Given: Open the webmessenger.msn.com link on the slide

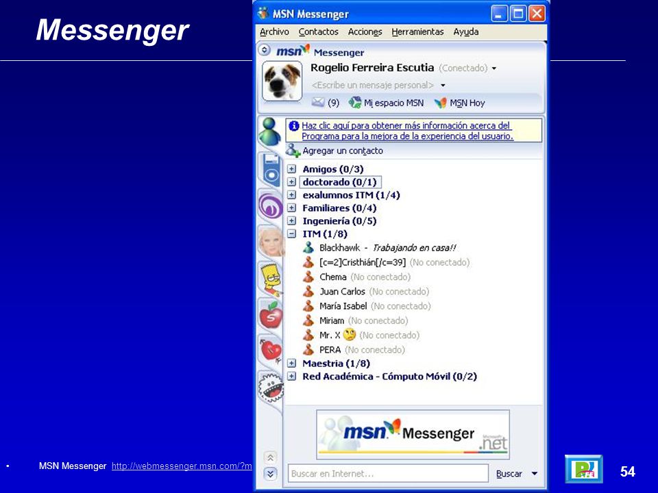Looking at the screenshot, I should (182, 466).
